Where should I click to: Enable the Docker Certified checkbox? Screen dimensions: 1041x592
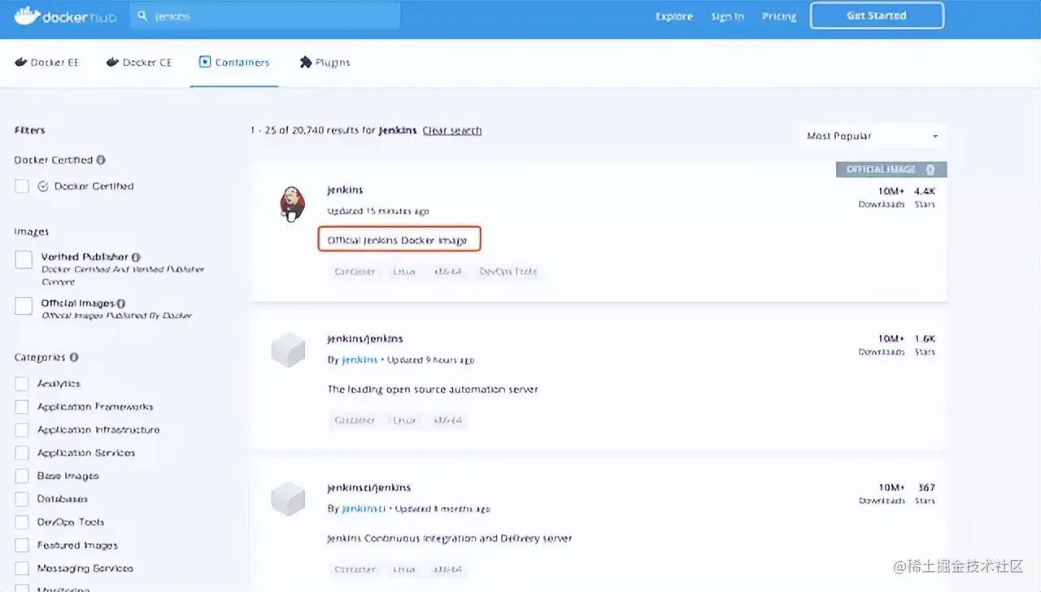pos(22,186)
